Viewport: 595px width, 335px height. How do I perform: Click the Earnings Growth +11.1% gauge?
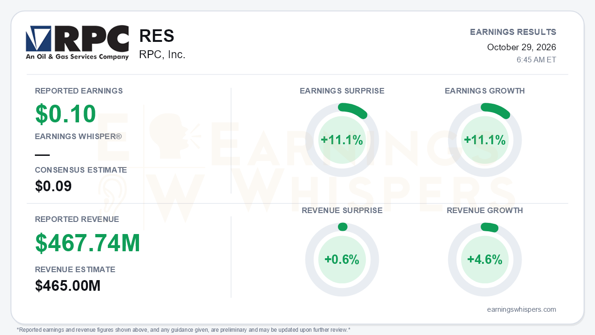coord(485,140)
